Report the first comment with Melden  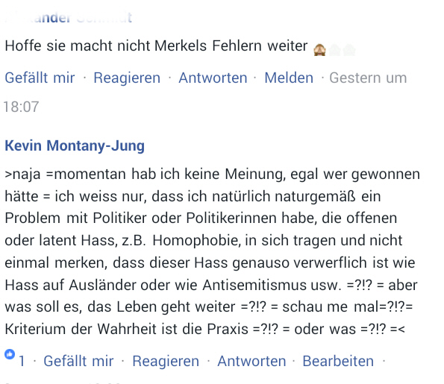[x=289, y=78]
